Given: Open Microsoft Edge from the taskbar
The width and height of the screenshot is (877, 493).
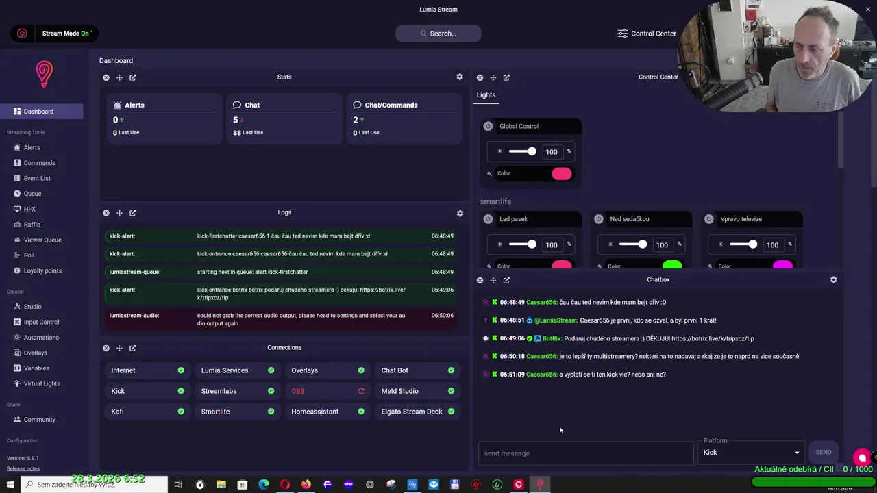Looking at the screenshot, I should (264, 484).
